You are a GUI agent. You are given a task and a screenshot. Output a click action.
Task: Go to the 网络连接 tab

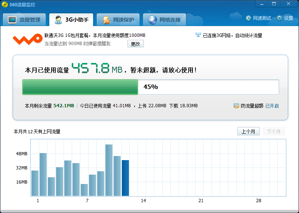click(x=164, y=20)
